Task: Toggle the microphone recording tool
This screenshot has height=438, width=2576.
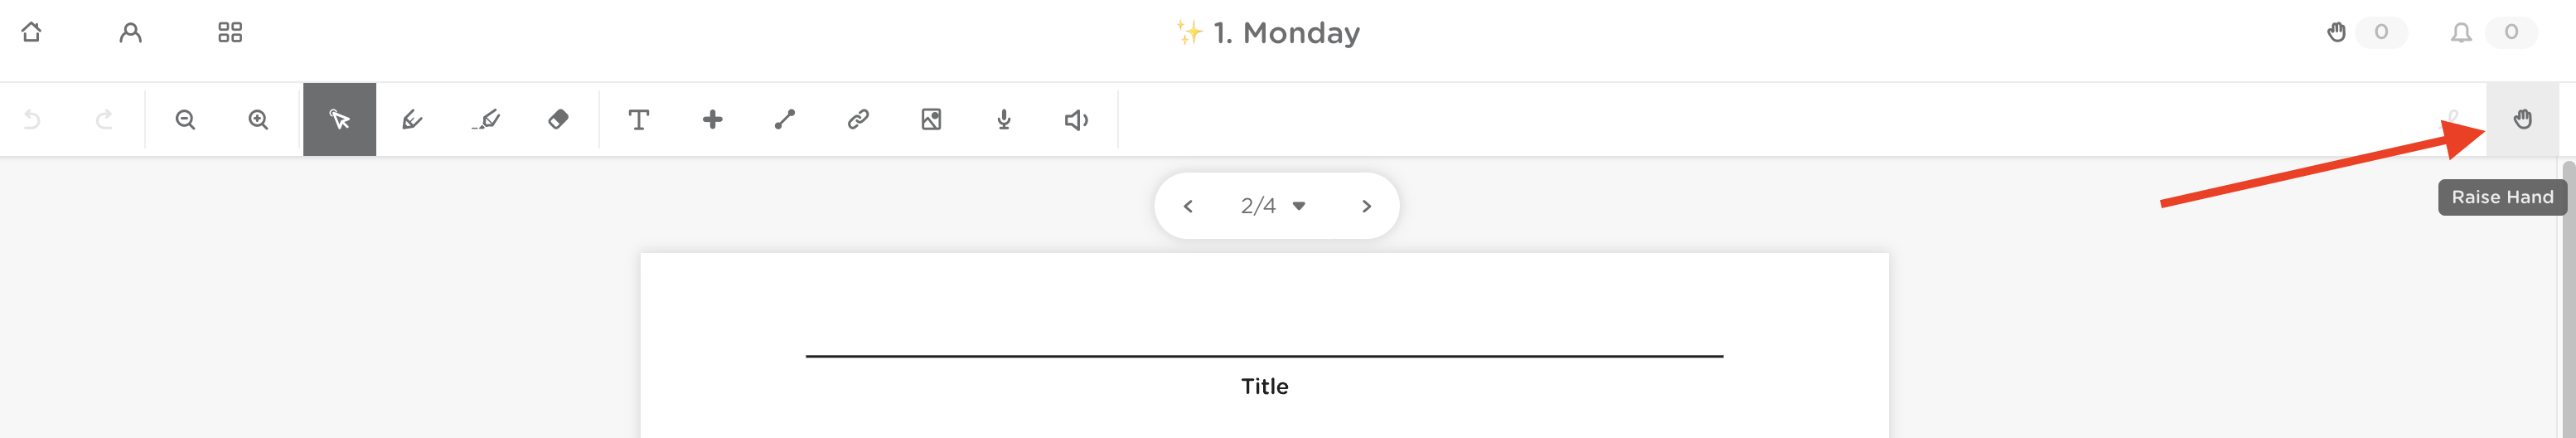Action: pos(1004,120)
